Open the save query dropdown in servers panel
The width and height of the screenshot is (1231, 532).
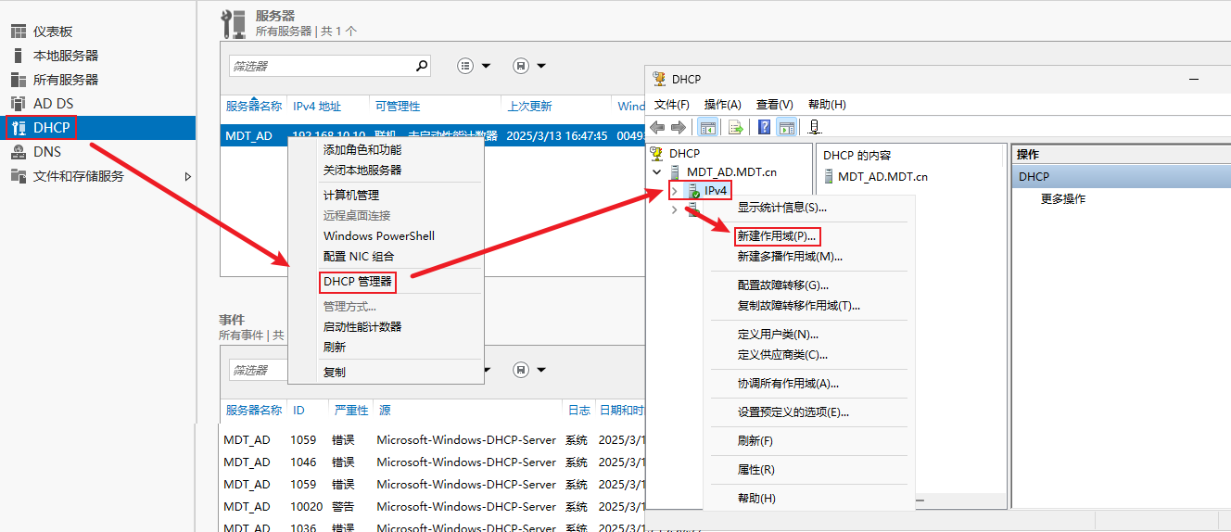click(529, 66)
